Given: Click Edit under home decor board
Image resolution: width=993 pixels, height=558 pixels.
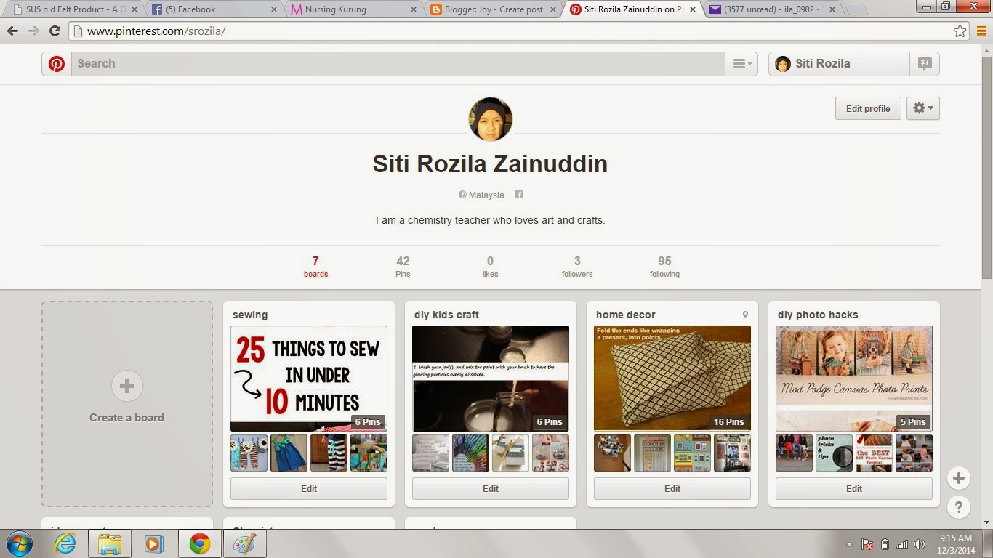Looking at the screenshot, I should [x=672, y=489].
